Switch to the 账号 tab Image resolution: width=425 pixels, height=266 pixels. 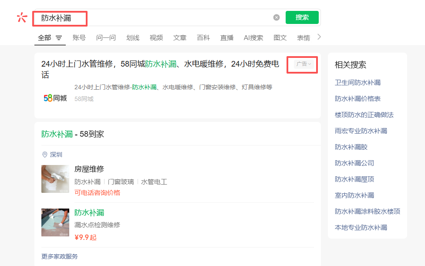coord(79,38)
